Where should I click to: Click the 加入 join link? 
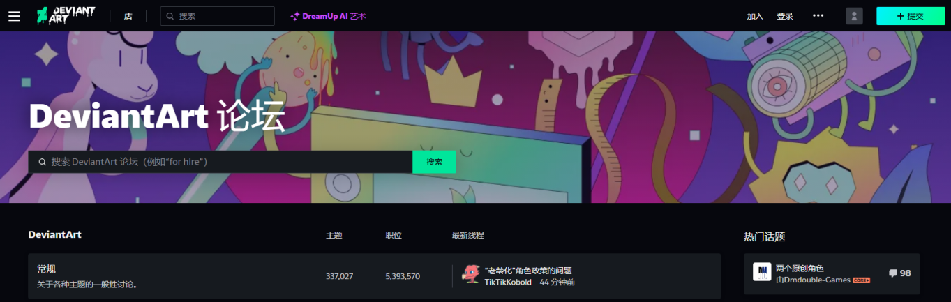click(755, 16)
